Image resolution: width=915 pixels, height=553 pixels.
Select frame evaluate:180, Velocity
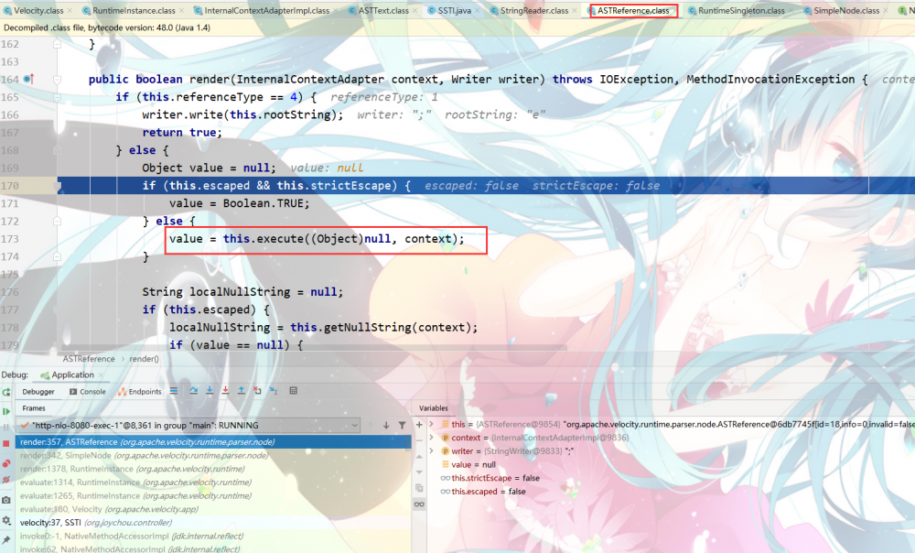tap(213, 509)
